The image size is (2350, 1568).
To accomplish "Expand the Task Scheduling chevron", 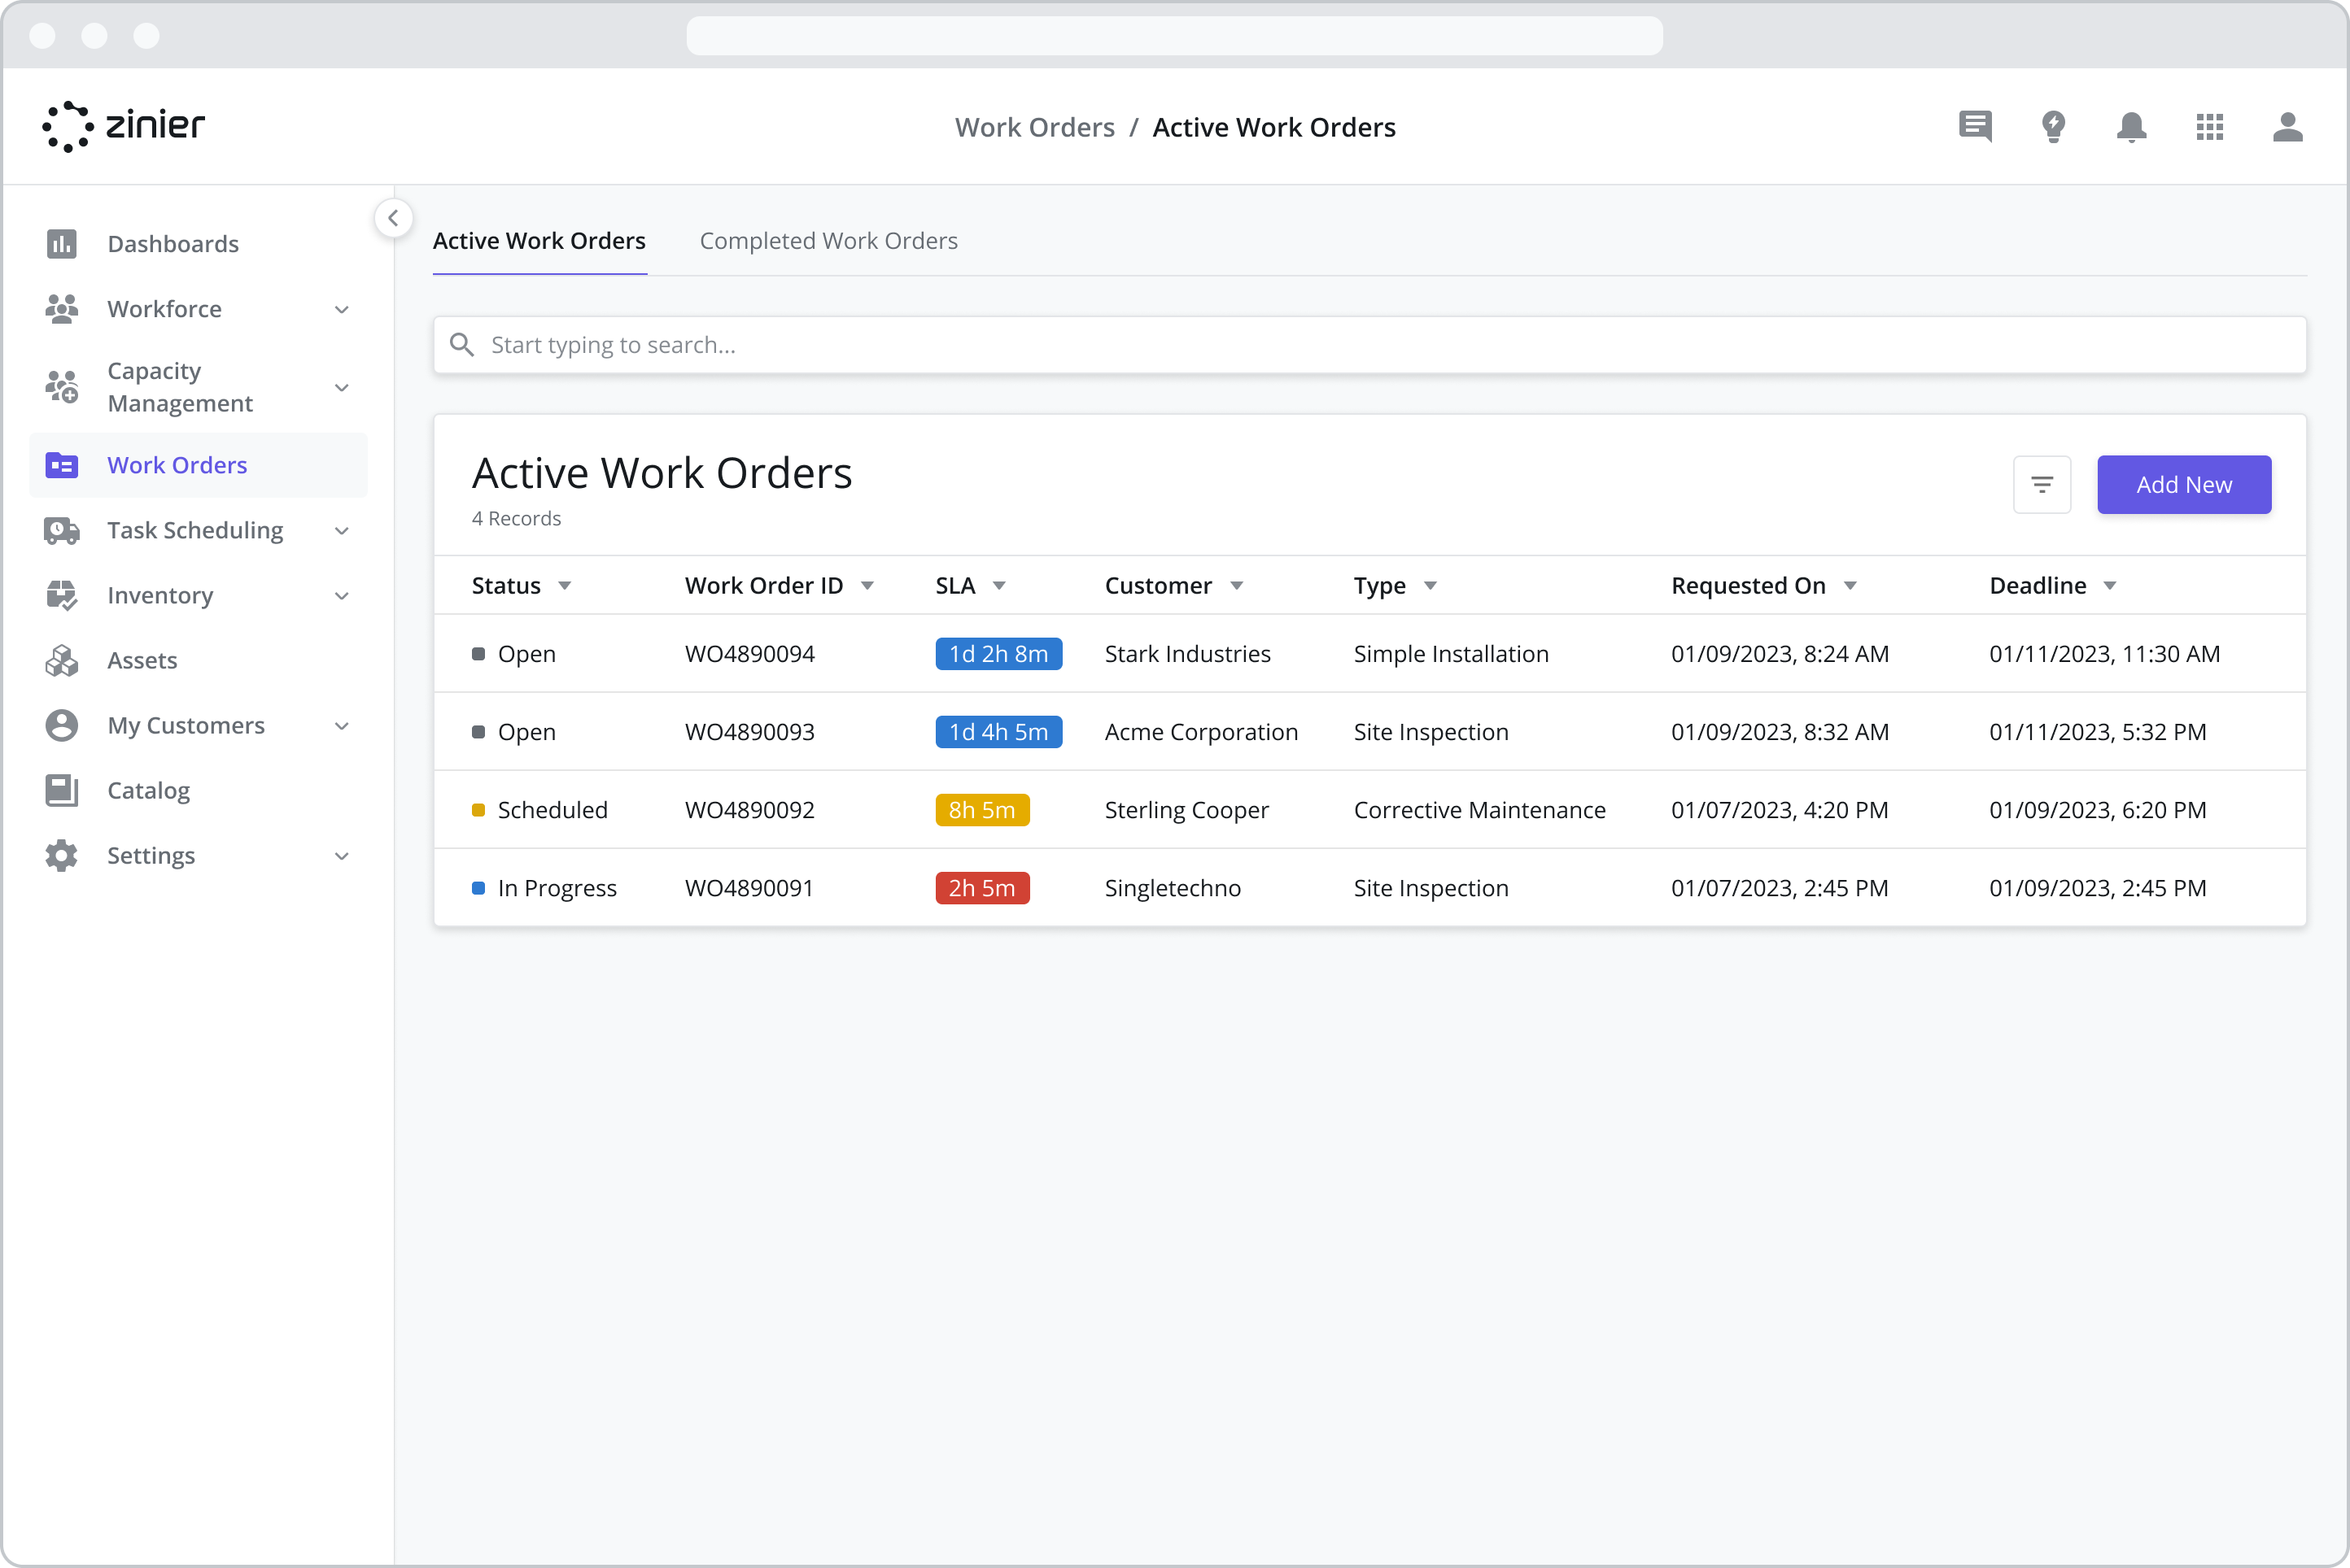I will (x=341, y=530).
